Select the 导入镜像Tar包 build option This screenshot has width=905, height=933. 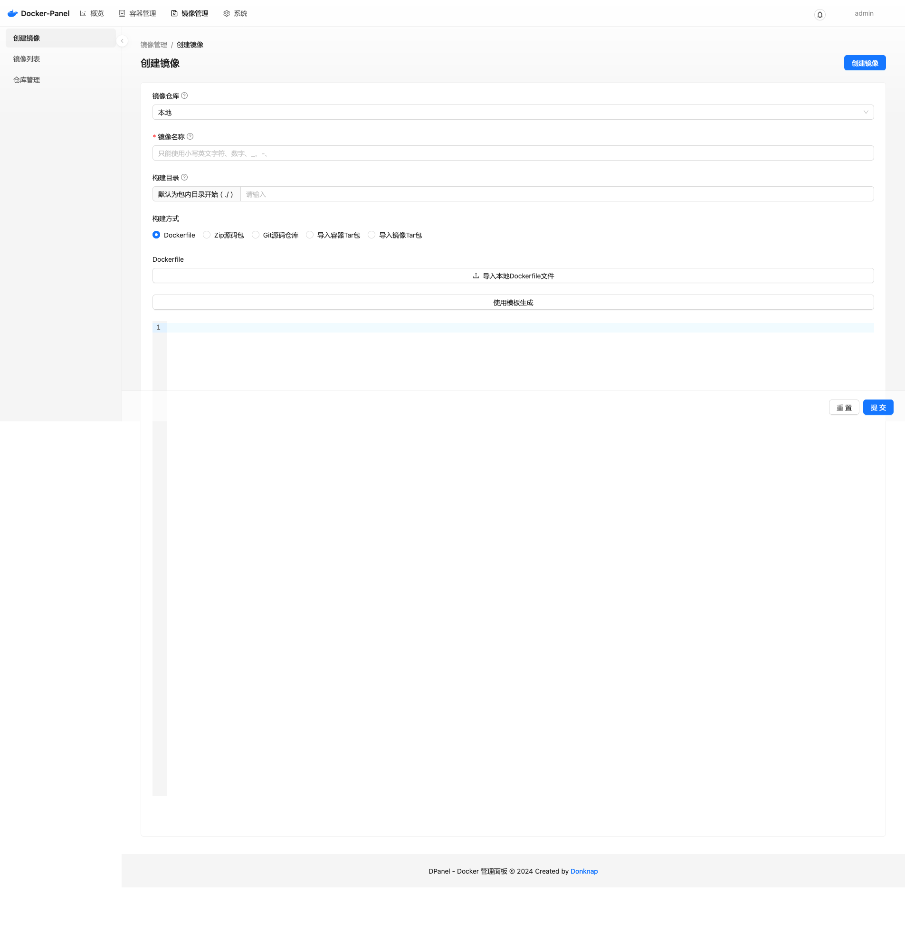tap(372, 235)
